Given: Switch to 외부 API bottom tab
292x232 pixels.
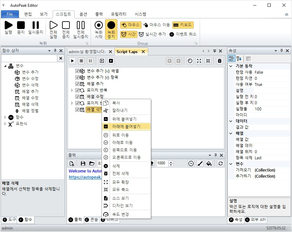Looking at the screenshot, I should click(256, 220).
